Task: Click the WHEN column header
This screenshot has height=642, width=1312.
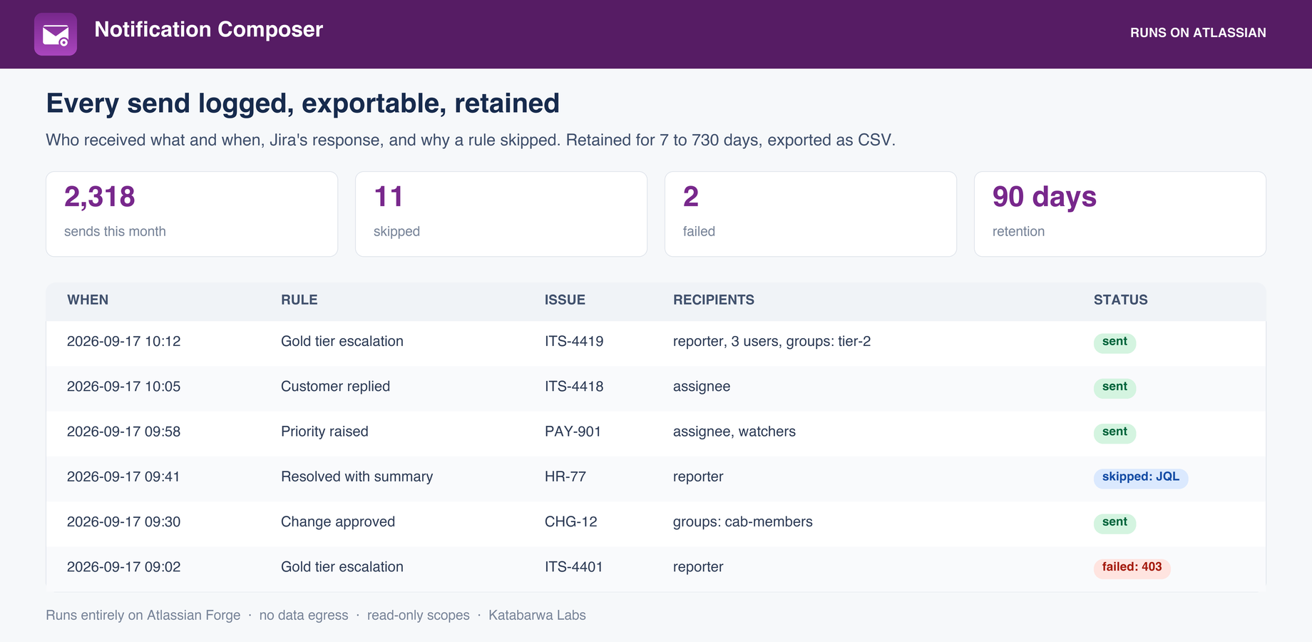Action: [x=88, y=300]
